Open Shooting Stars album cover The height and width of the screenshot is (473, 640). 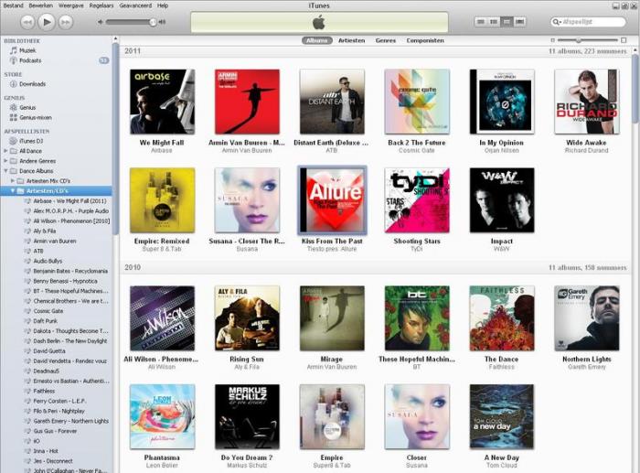point(417,200)
